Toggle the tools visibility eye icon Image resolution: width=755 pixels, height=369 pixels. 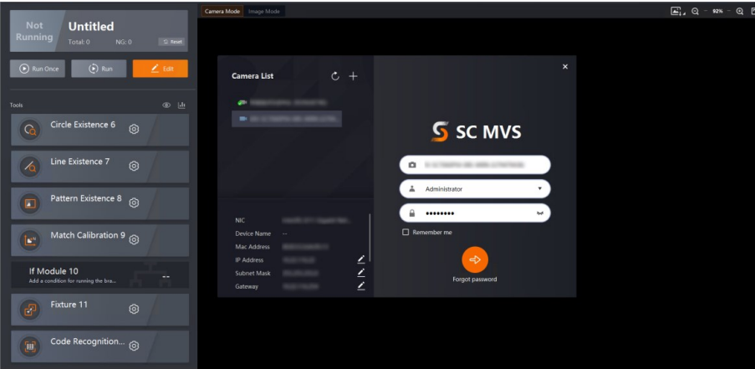(x=166, y=105)
